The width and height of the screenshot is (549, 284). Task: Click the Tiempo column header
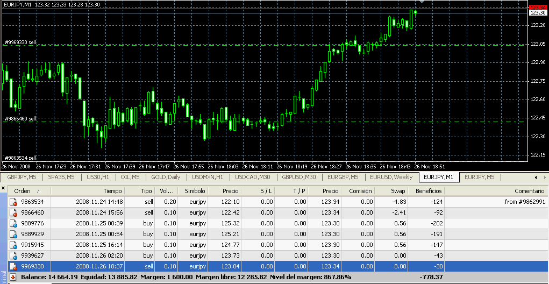pos(112,191)
